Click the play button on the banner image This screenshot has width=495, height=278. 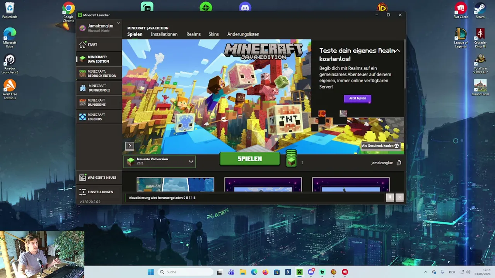tap(130, 146)
